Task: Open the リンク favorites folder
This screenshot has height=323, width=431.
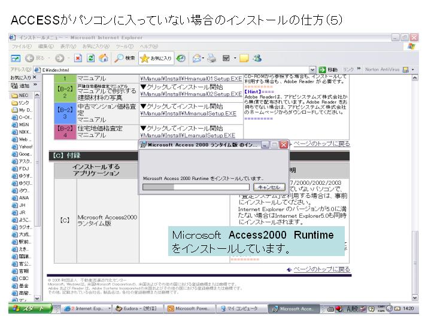Action: point(20,103)
